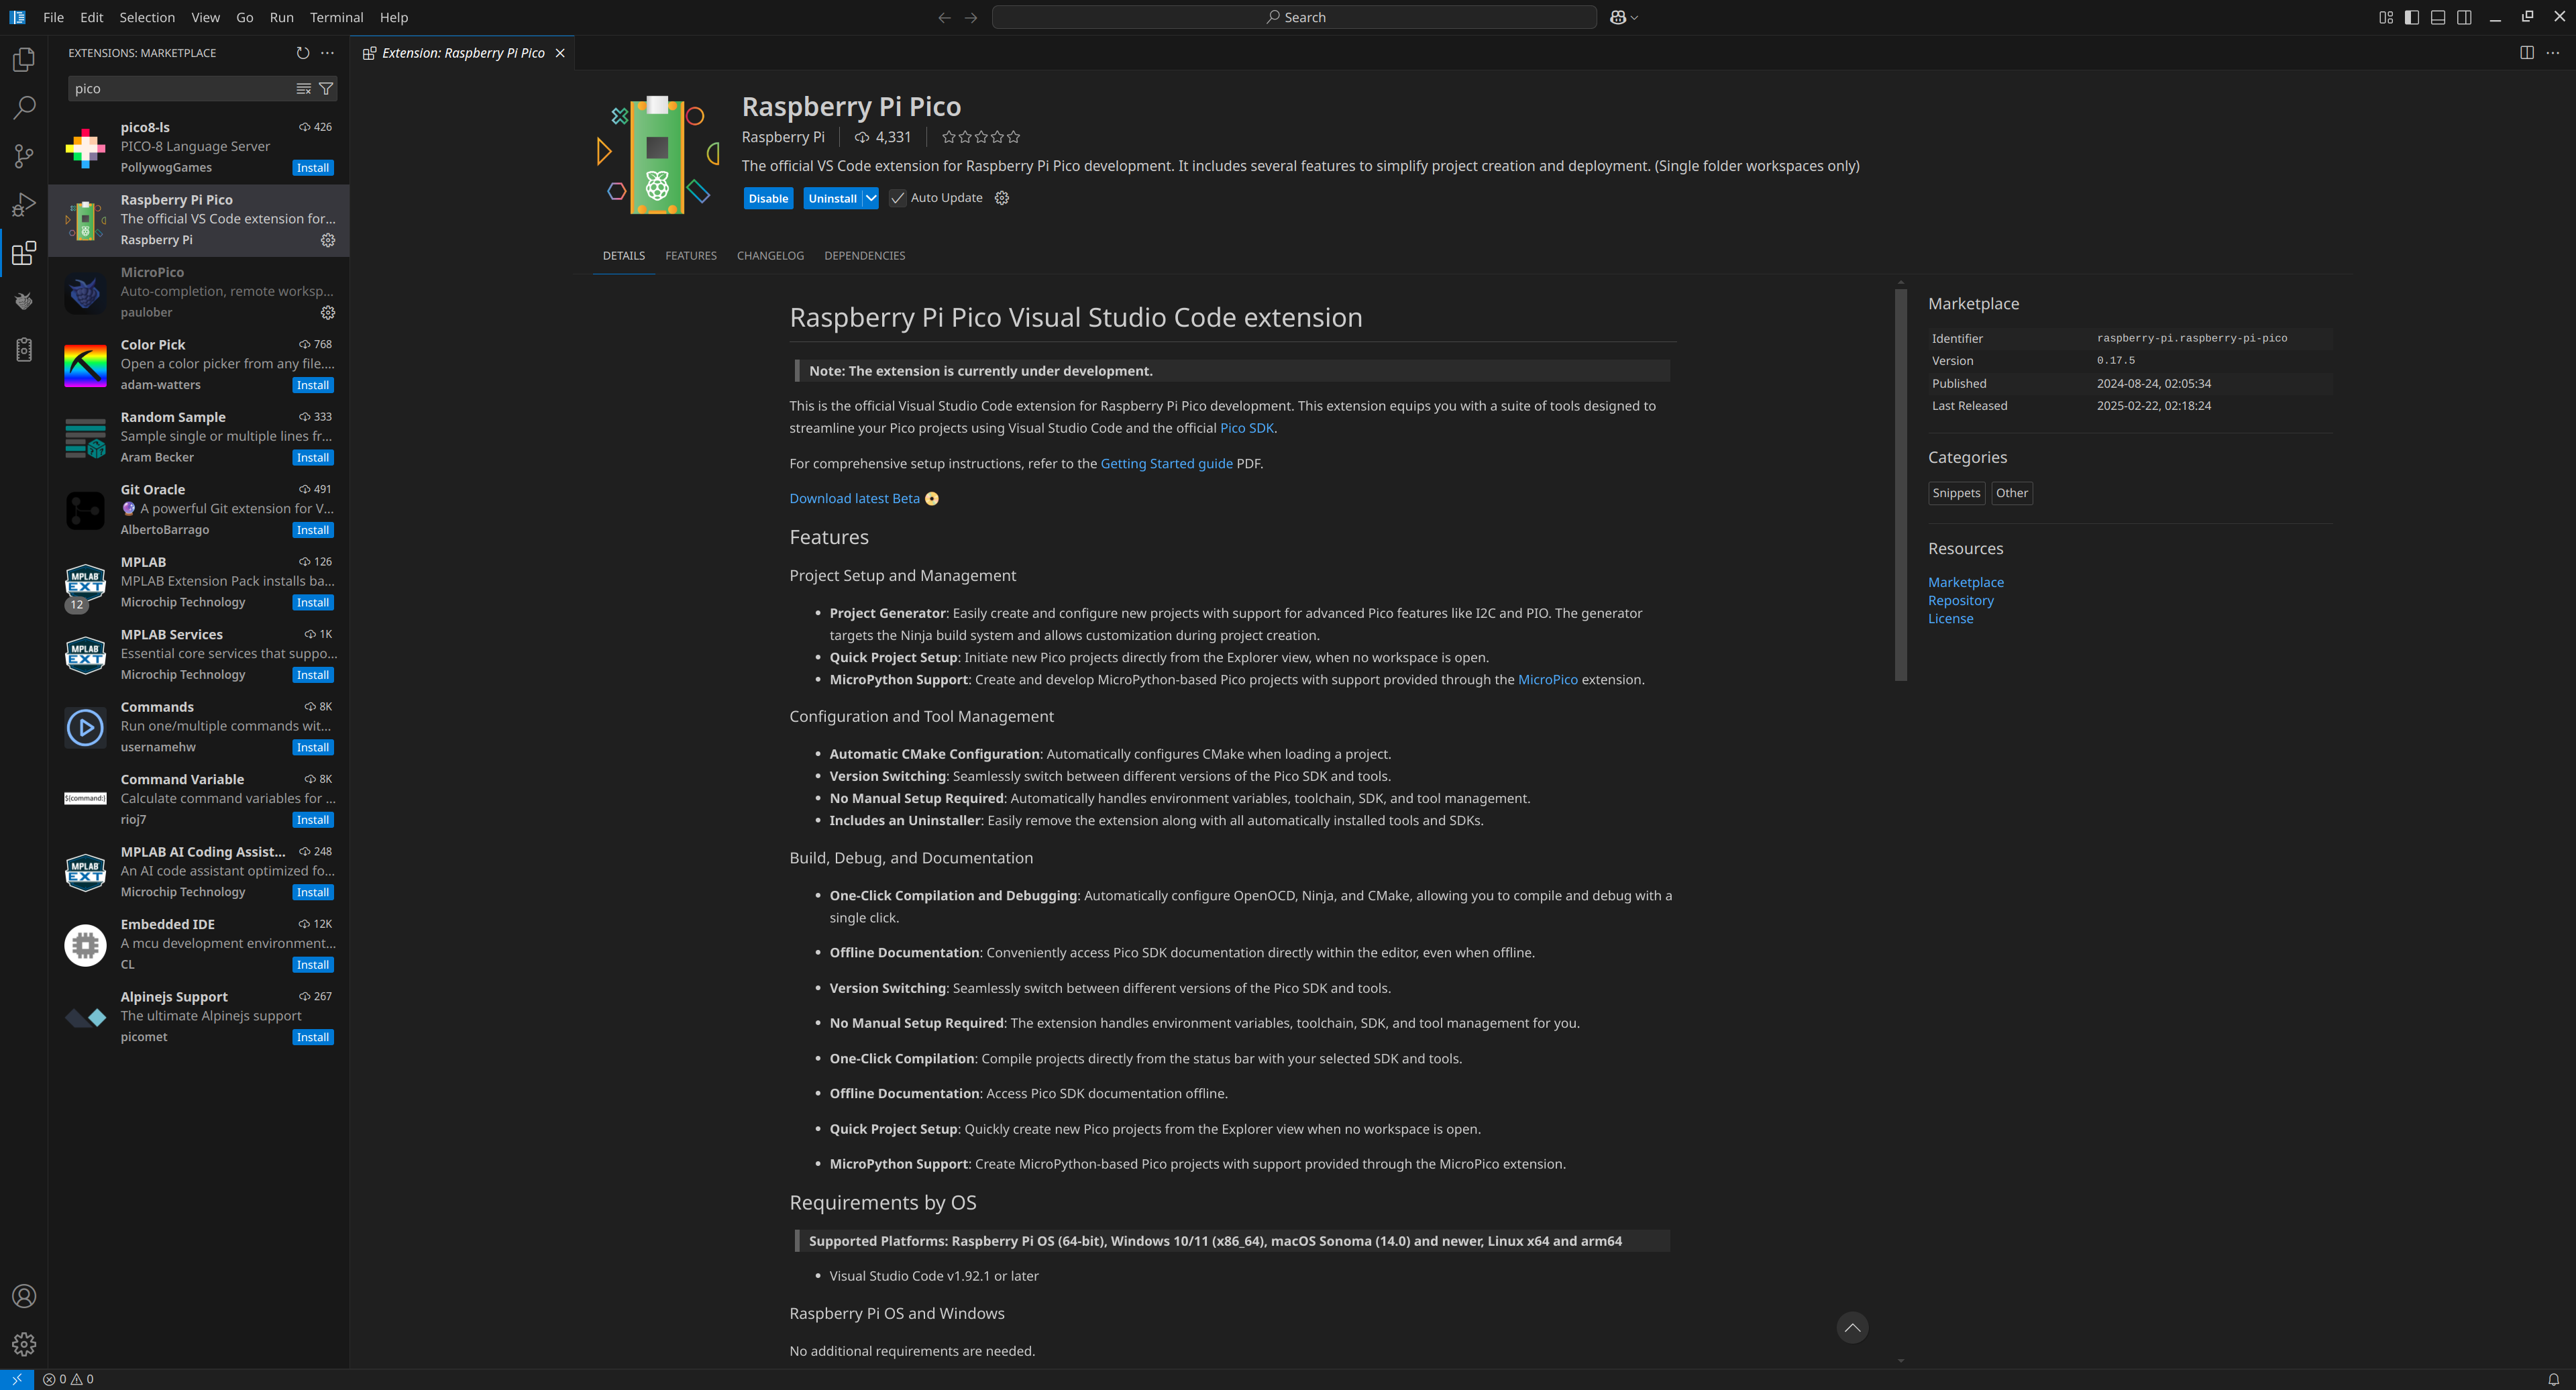Customize layout icon in title bar
2576x1390 pixels.
(x=2386, y=17)
